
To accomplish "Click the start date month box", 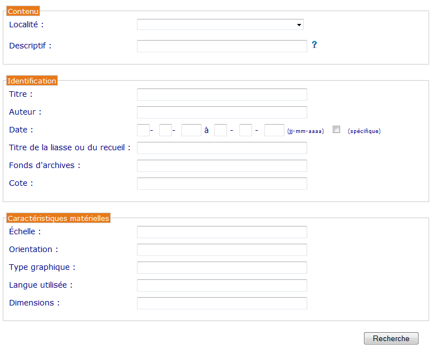I will [165, 130].
